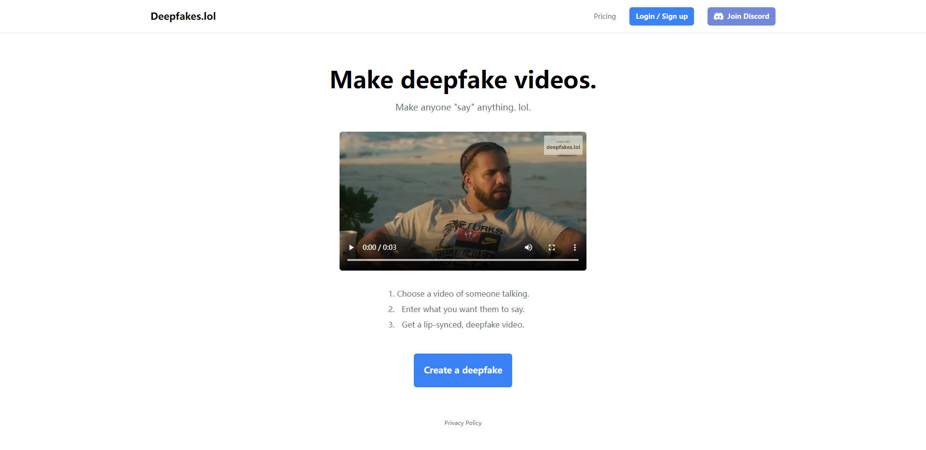926x450 pixels.
Task: Open the Privacy Policy link
Action: (463, 423)
